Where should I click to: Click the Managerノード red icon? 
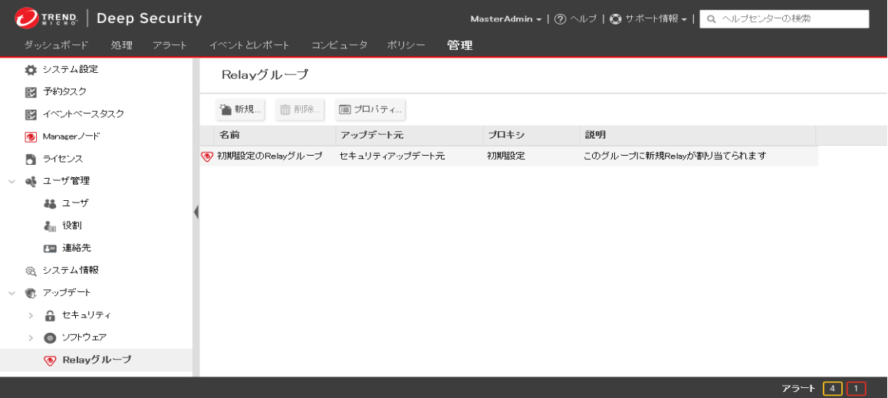click(x=31, y=137)
